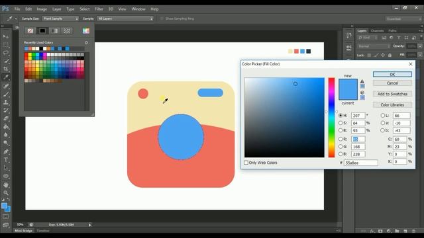The width and height of the screenshot is (424, 238).
Task: Select the Paint Bucket tool
Action: tap(6, 126)
